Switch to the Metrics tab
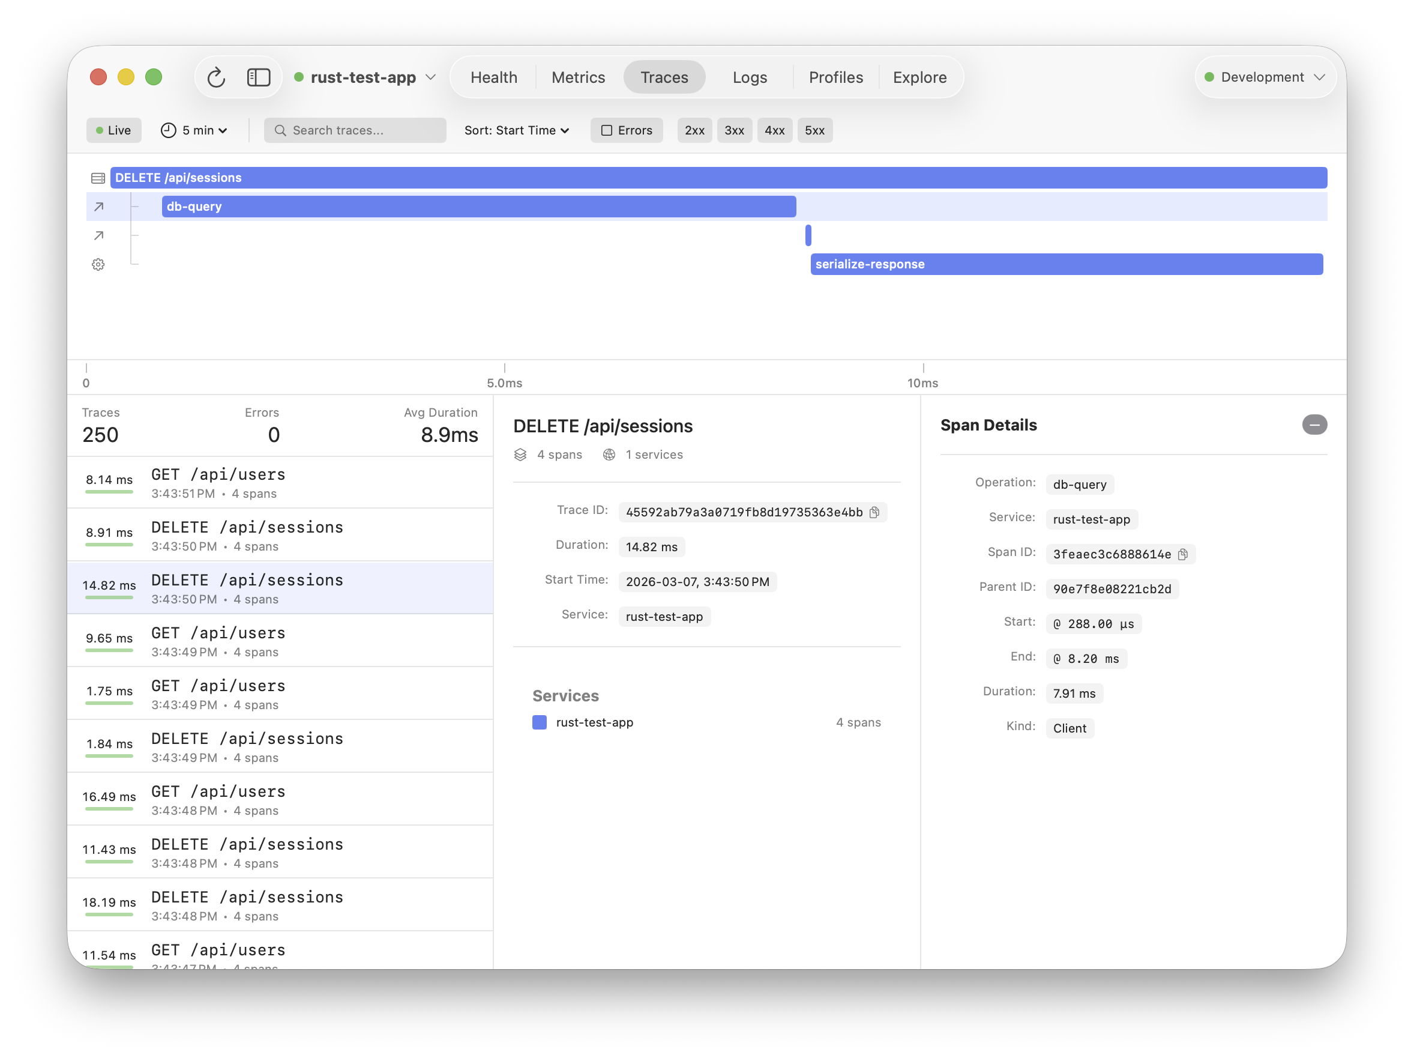The height and width of the screenshot is (1058, 1414). coord(578,77)
